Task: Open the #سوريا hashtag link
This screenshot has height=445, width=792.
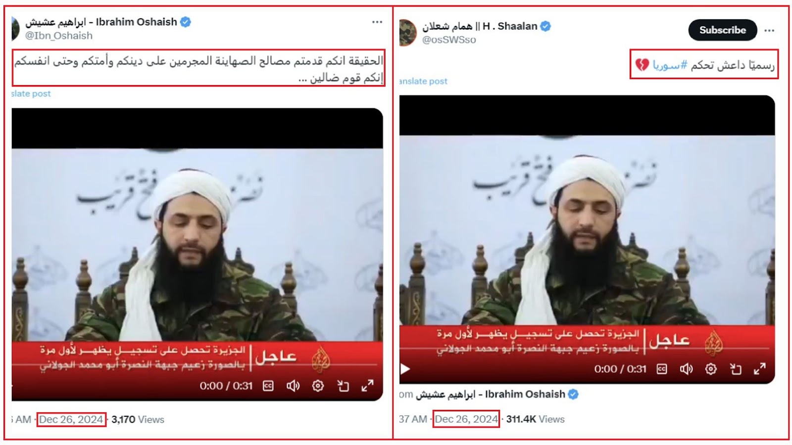Action: (670, 65)
